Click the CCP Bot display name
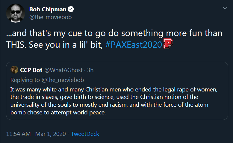The image size is (233, 143). (31, 70)
